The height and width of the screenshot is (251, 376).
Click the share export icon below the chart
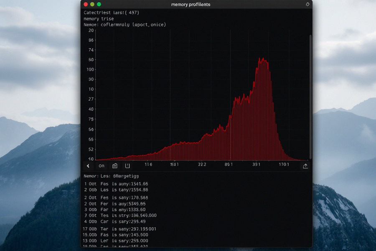tap(305, 166)
